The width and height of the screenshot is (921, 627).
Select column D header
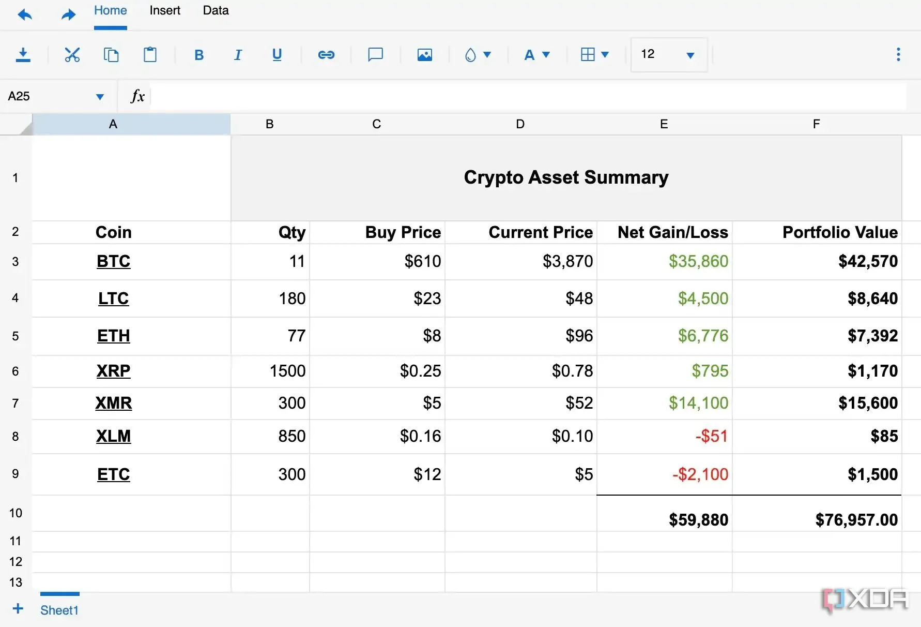point(520,124)
